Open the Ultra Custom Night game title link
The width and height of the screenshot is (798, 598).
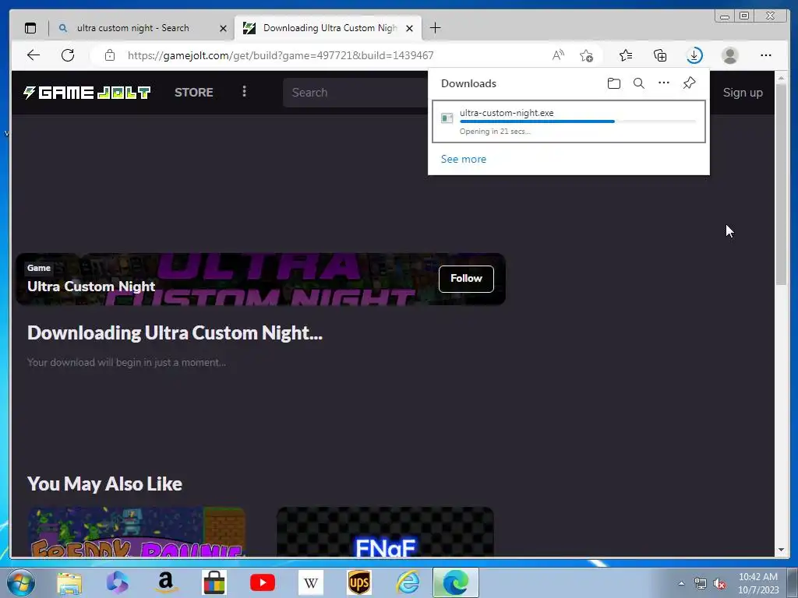coord(91,287)
